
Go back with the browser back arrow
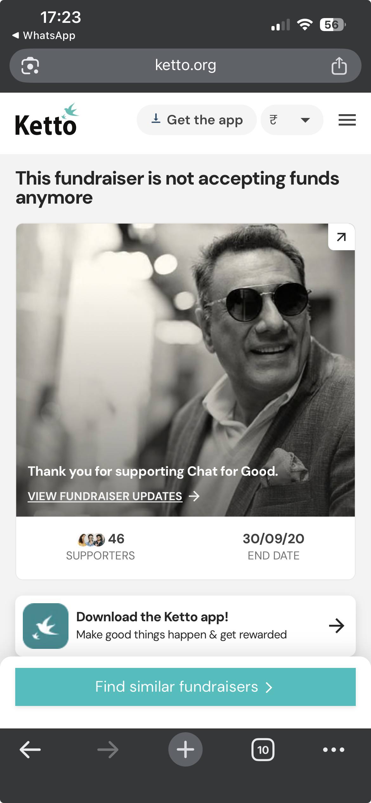pos(30,749)
